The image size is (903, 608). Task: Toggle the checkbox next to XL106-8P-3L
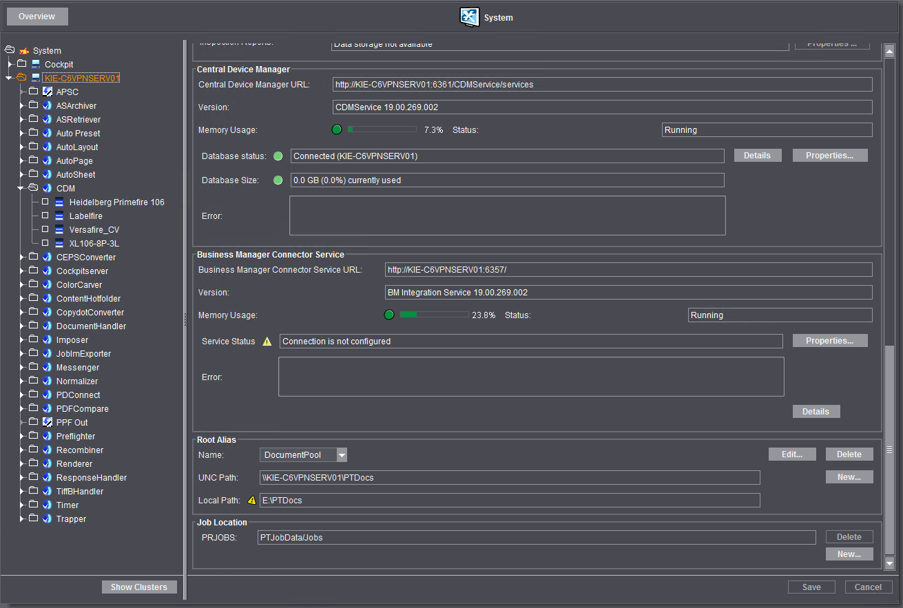point(45,243)
